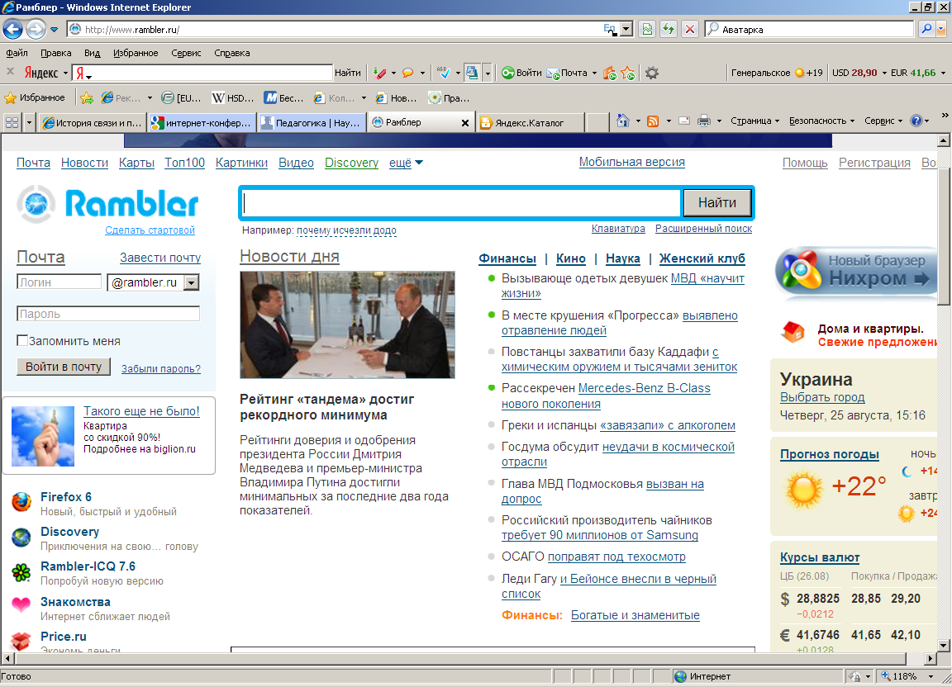
Task: Expand the USD 28,90 currency dropdown
Action: (884, 73)
